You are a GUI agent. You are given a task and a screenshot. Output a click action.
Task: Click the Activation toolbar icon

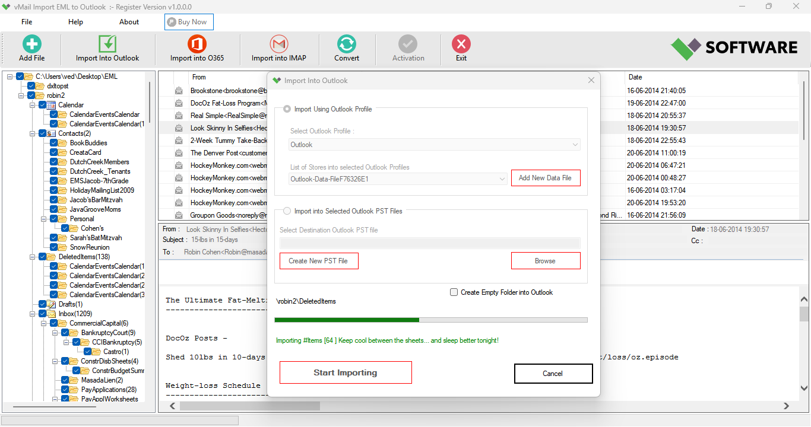click(x=408, y=44)
